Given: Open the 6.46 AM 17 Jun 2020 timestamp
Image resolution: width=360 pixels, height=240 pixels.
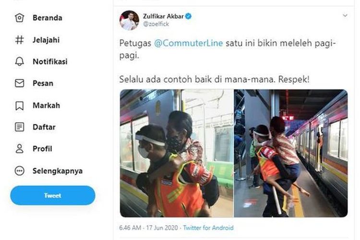Looking at the screenshot, I should tap(148, 228).
